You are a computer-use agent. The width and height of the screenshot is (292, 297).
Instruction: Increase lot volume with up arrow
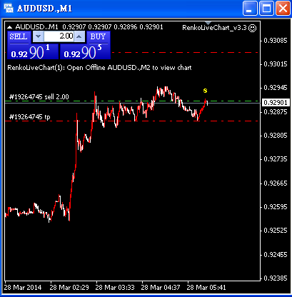click(x=79, y=36)
